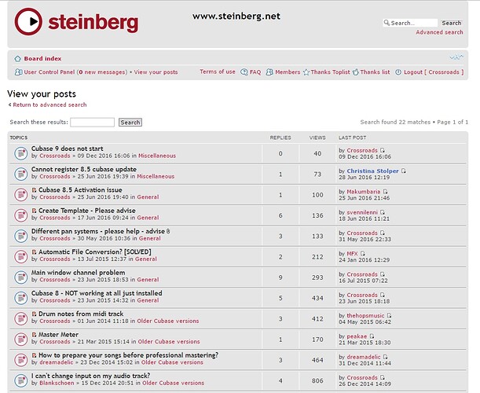View latest post icon by Christina Stolper
This screenshot has height=393, width=480.
coord(404,171)
